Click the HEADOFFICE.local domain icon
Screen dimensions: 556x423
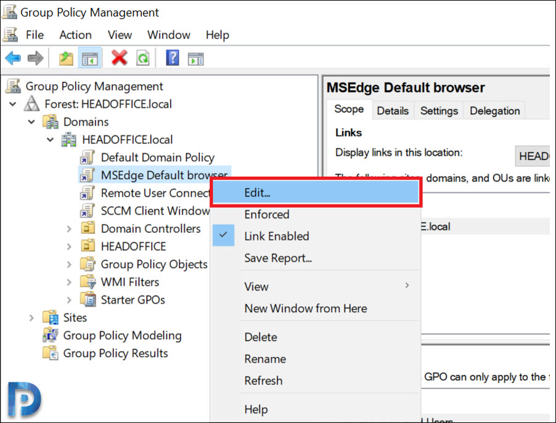coord(69,140)
